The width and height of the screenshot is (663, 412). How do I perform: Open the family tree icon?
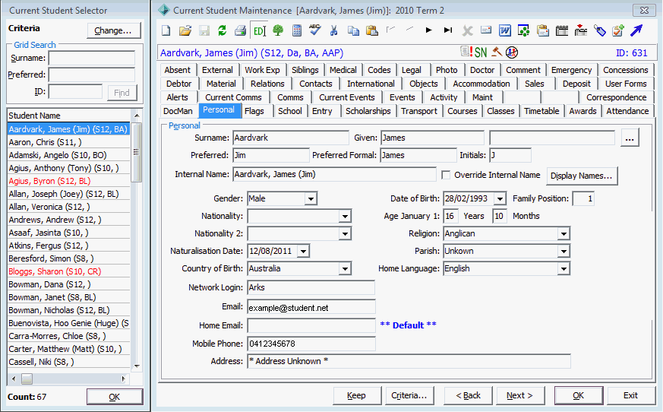[x=278, y=30]
